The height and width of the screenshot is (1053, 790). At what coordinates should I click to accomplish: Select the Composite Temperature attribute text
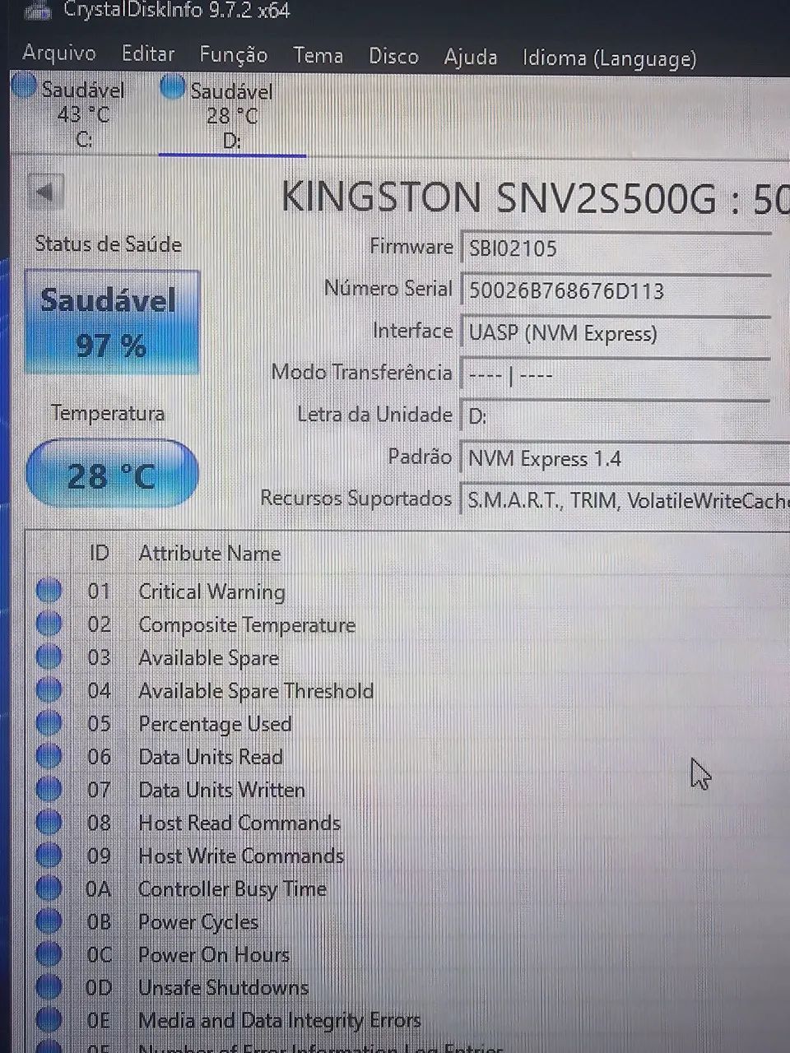click(x=247, y=625)
